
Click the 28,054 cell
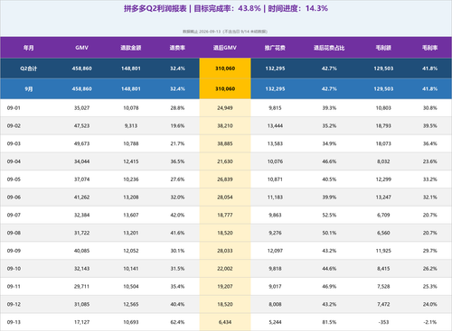click(225, 198)
